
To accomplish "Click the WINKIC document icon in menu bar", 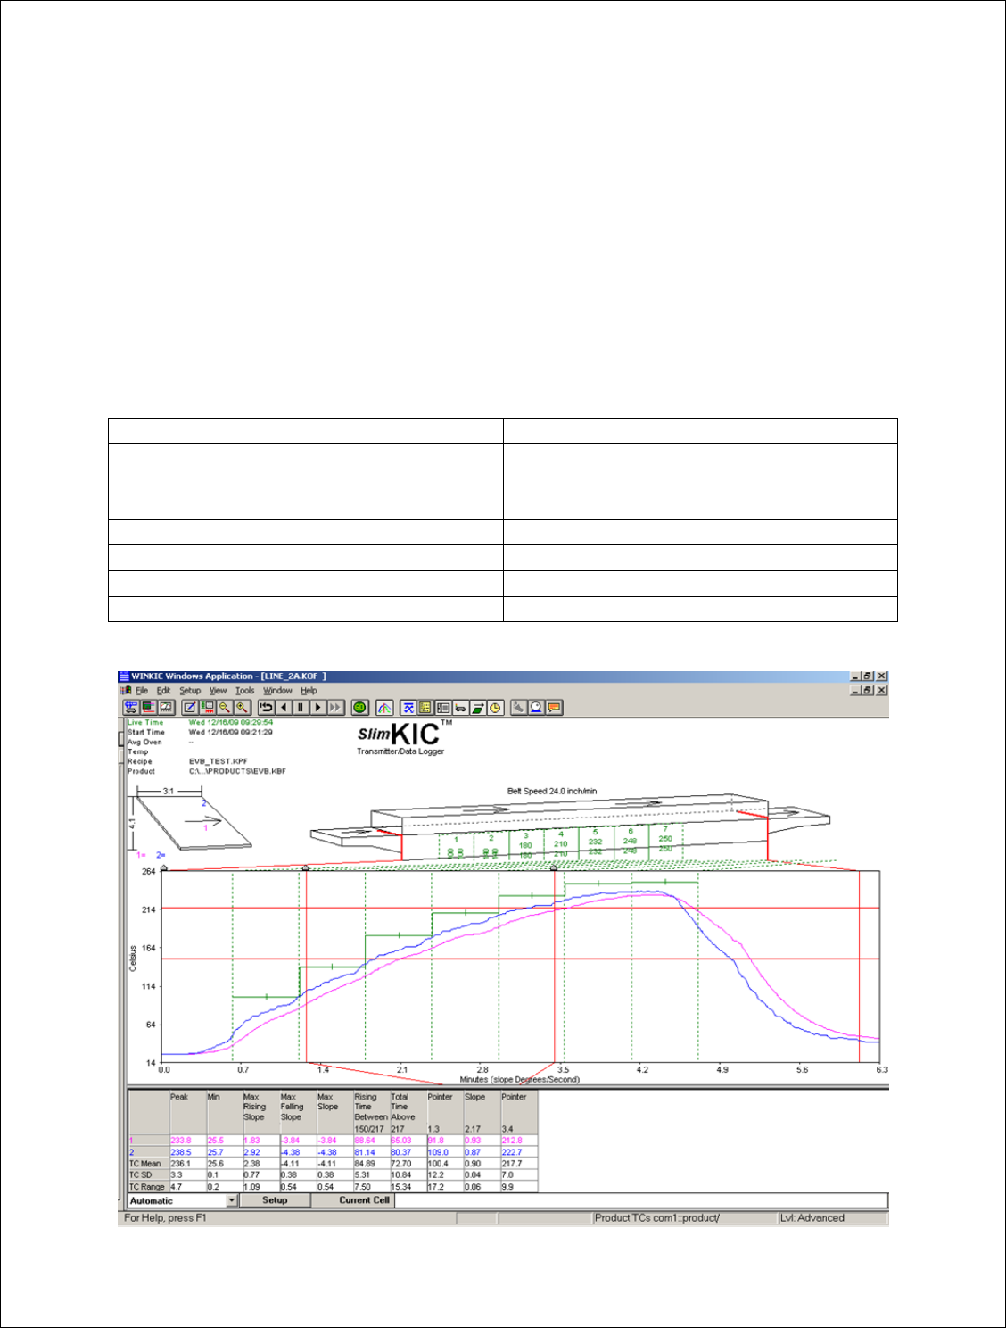I will 126,691.
